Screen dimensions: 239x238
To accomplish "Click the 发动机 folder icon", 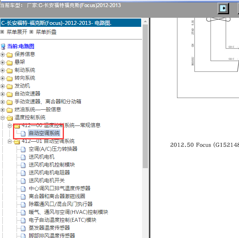I will (9, 86).
